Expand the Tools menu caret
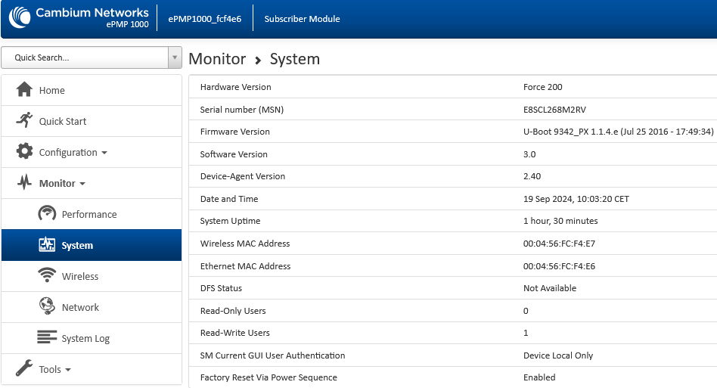717x388 pixels. (68, 370)
